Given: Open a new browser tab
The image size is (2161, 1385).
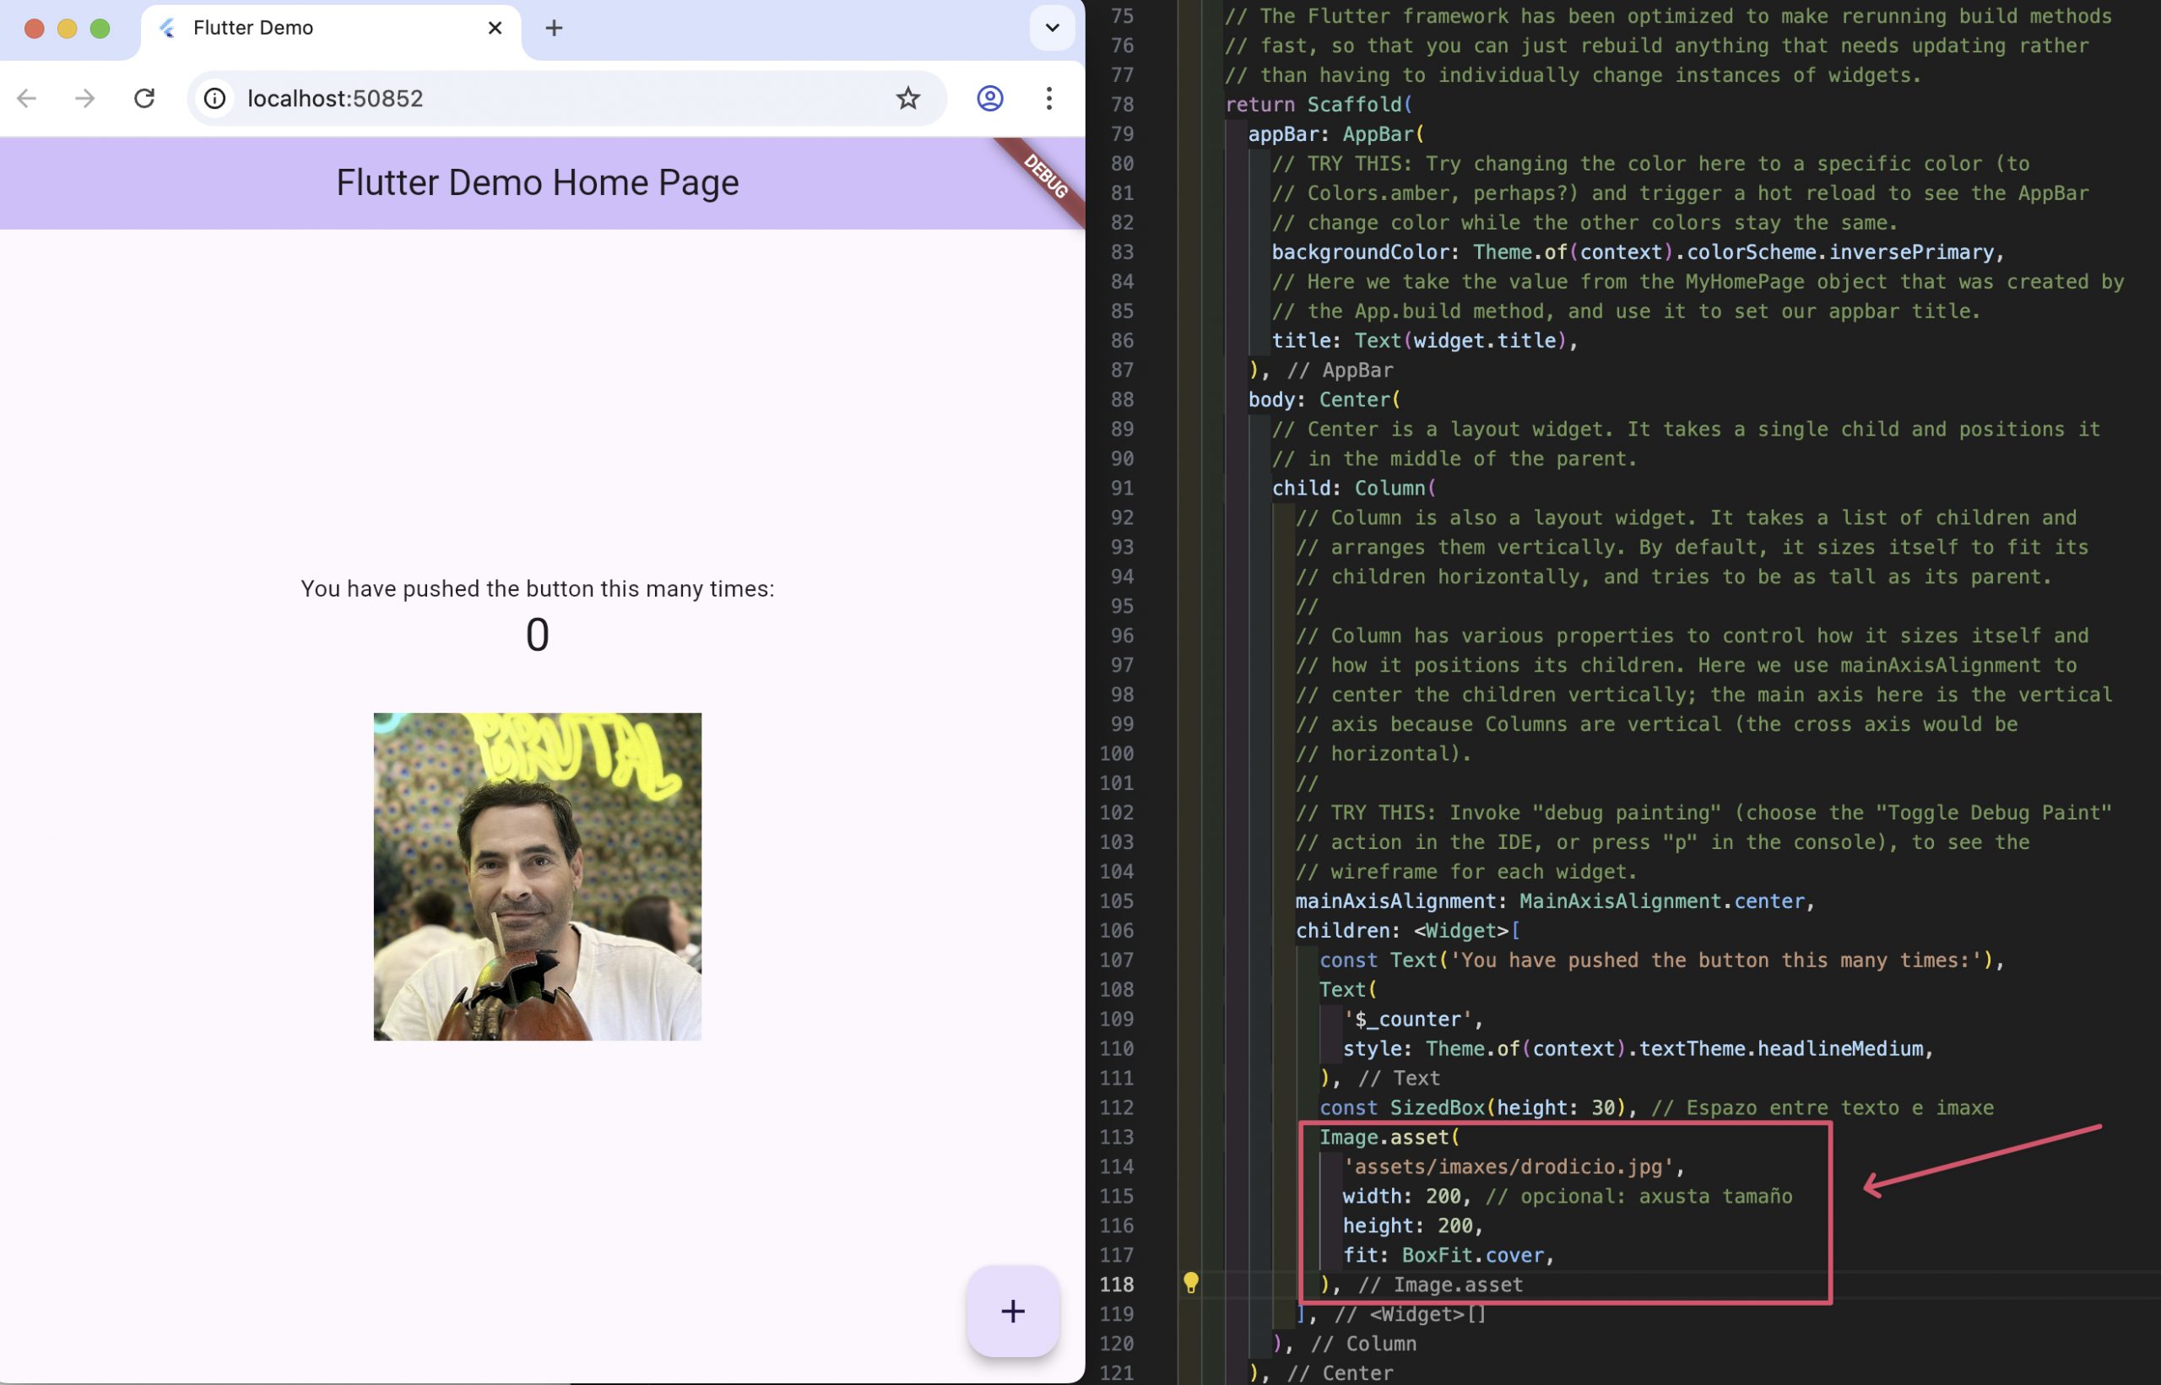Looking at the screenshot, I should [554, 28].
